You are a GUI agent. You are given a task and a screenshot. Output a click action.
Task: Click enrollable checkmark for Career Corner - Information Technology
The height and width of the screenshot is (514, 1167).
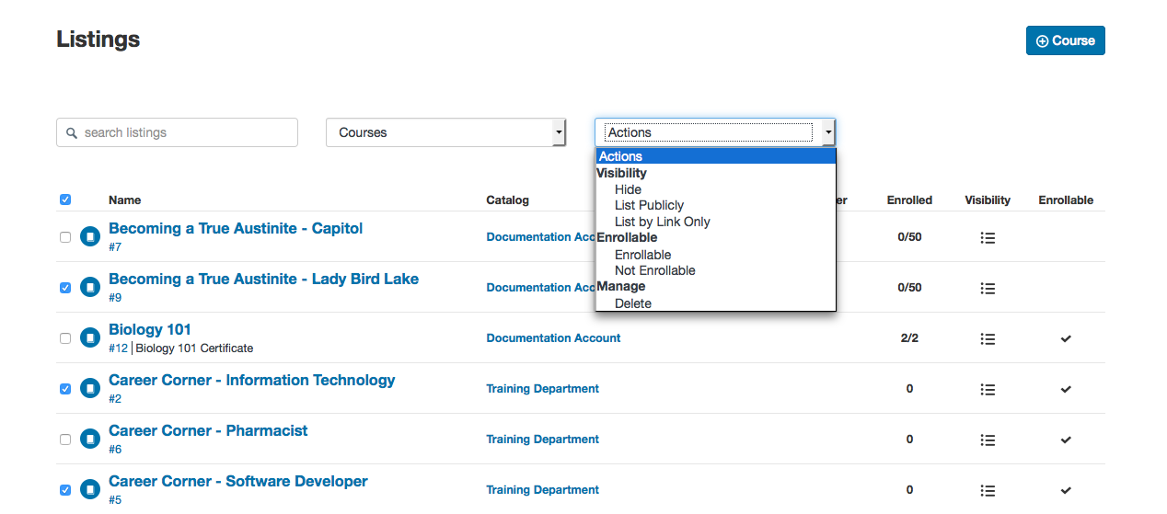[1066, 389]
